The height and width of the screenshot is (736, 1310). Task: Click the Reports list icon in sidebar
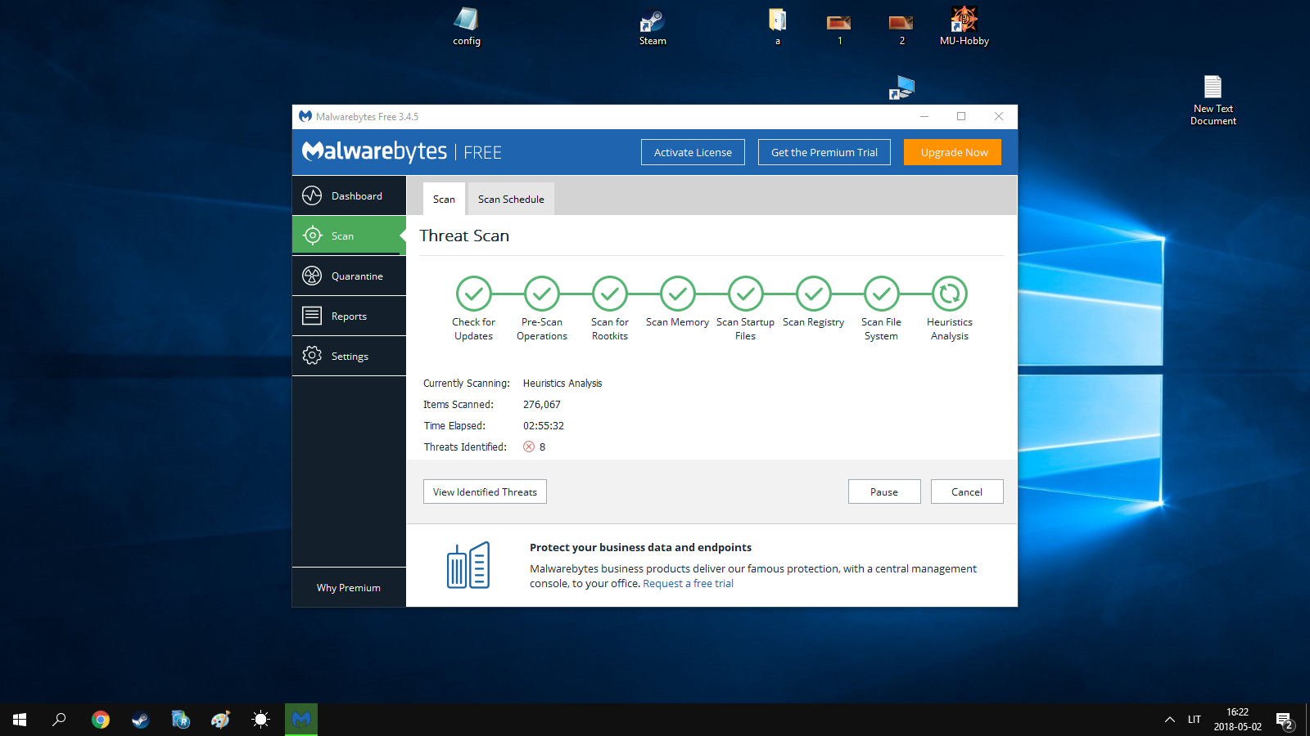pyautogui.click(x=312, y=316)
